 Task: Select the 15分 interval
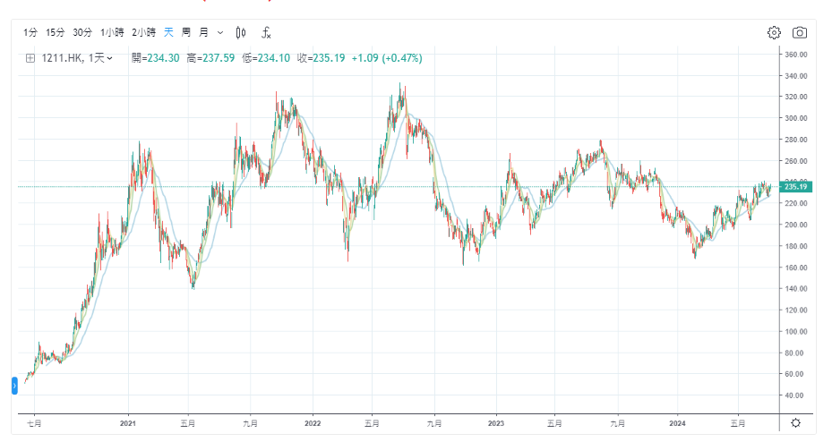coord(56,33)
